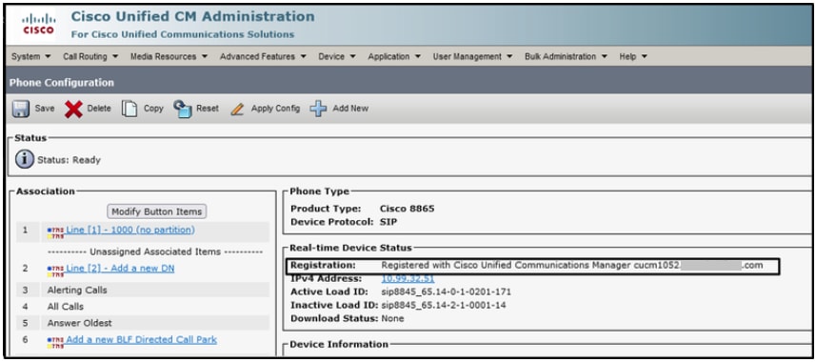This screenshot has width=816, height=362.
Task: Click the All Calls row
Action: (x=143, y=307)
